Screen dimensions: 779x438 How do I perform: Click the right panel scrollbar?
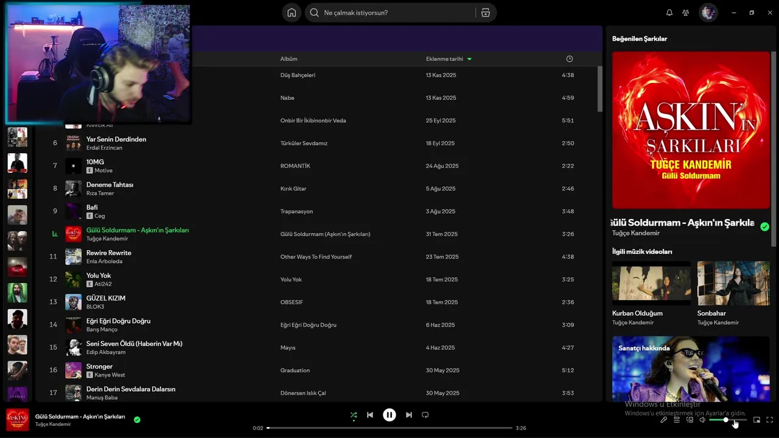774,149
